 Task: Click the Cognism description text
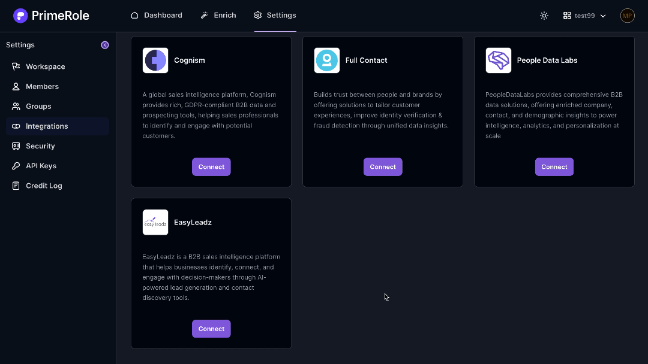(211, 115)
